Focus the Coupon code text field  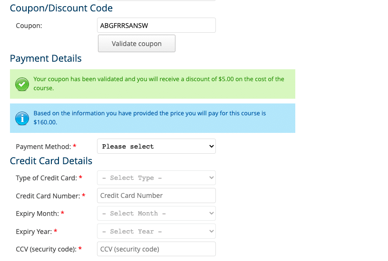[x=156, y=25]
